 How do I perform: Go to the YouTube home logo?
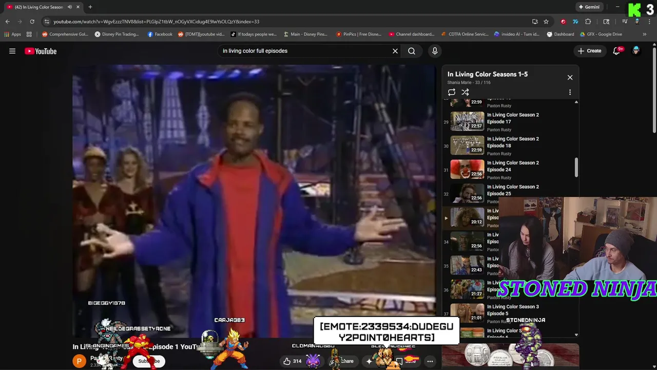point(41,51)
